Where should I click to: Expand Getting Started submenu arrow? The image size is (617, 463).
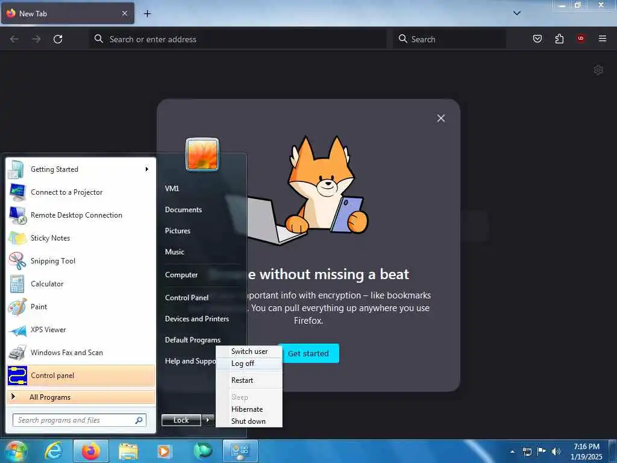pos(147,169)
